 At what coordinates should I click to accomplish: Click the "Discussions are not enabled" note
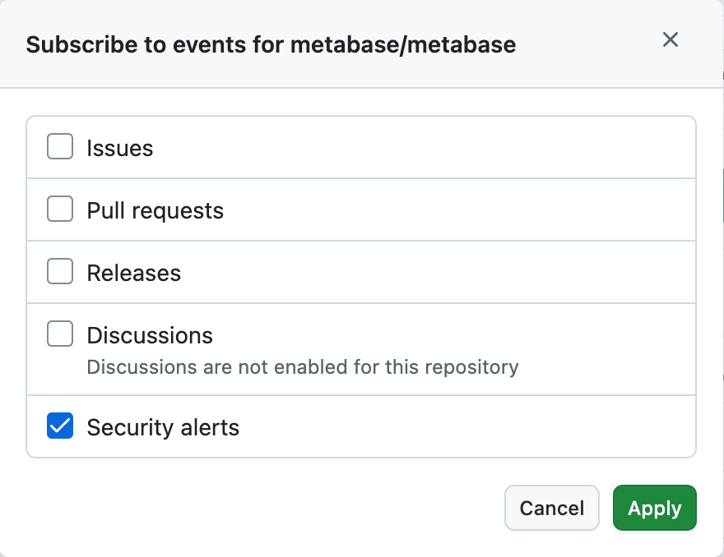(303, 367)
